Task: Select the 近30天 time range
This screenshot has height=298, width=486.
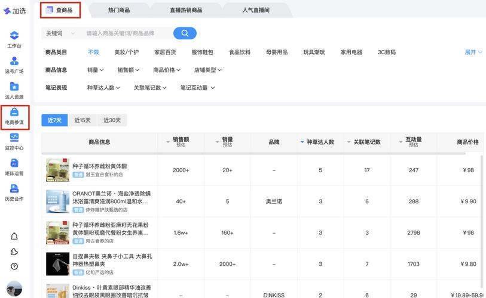Action: click(112, 120)
